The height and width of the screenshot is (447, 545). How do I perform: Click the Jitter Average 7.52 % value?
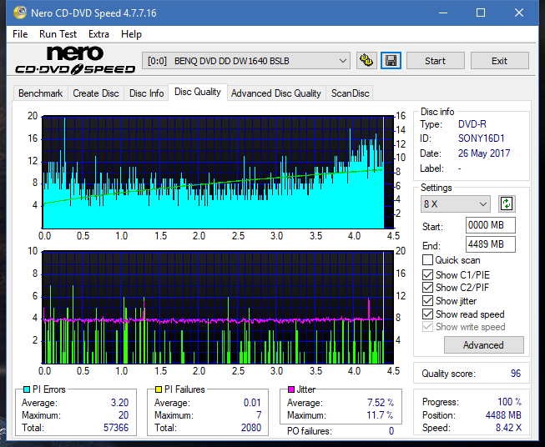(x=381, y=403)
